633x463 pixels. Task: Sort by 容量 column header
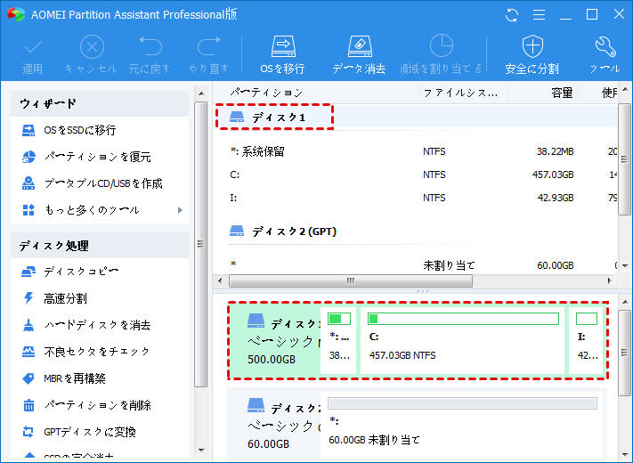pyautogui.click(x=562, y=93)
